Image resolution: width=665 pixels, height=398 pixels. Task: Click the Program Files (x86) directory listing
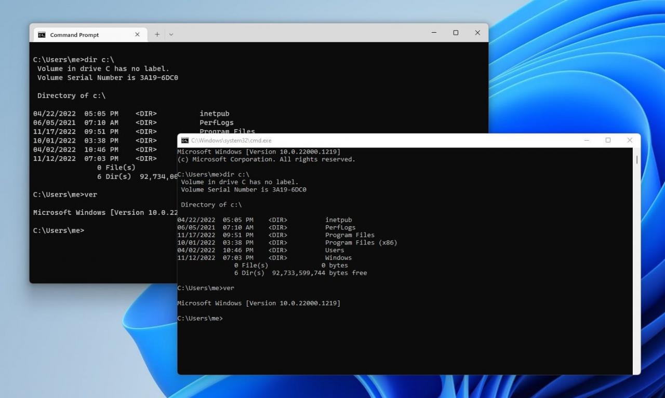pos(361,242)
